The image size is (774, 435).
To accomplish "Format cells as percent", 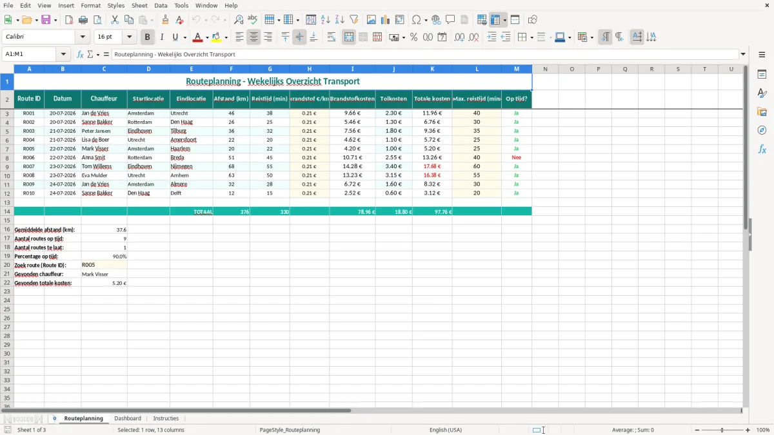I will [x=414, y=37].
